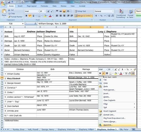This screenshot has height=132, width=141.
Task: Toggle underline in ribbon Font group
Action: coord(33,16)
